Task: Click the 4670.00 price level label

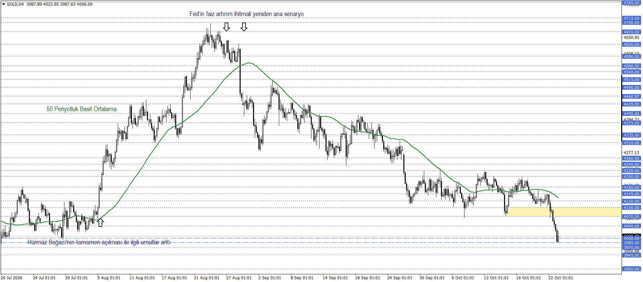Action: (632, 32)
